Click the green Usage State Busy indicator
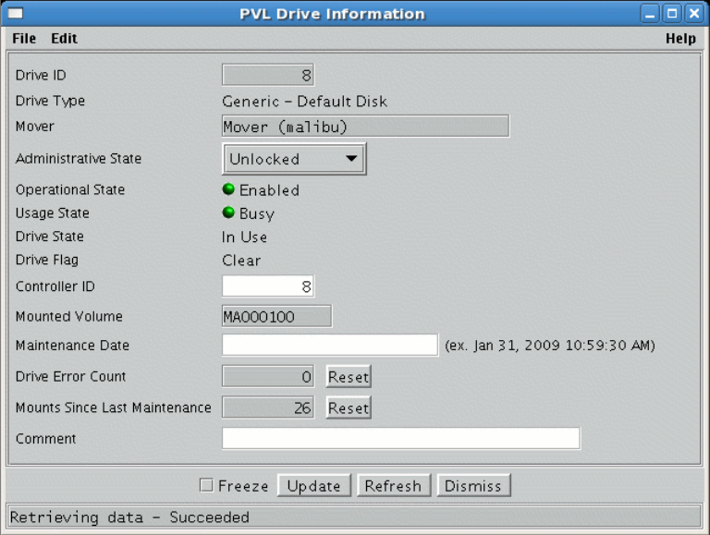The width and height of the screenshot is (710, 535). [228, 213]
